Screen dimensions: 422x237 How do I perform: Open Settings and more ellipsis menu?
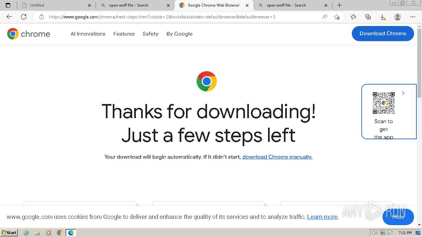[413, 17]
